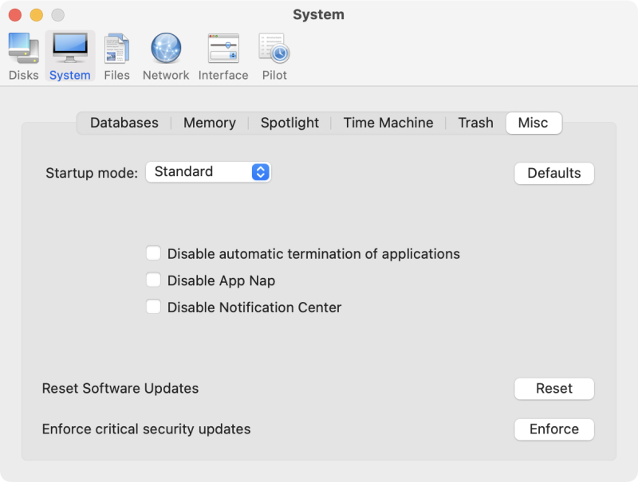Check the Disable App Nap box

(153, 280)
